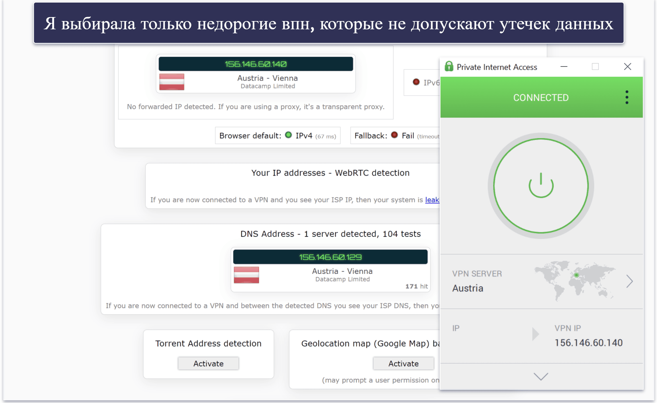This screenshot has height=403, width=657.
Task: Click the IP arrow indicator in PIA
Action: click(536, 334)
